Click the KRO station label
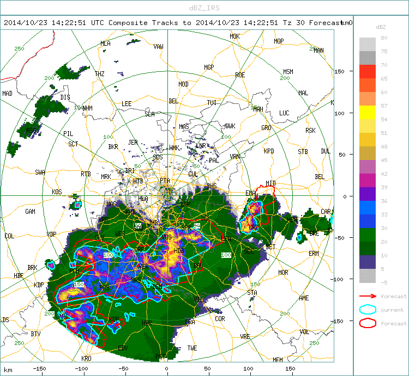409x376 pixels. 86,358
